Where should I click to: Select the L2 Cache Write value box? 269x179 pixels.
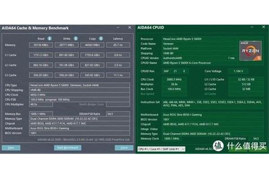[67, 65]
